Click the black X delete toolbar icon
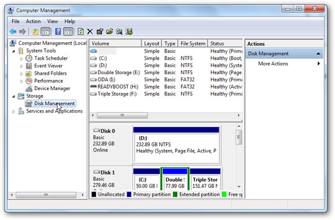 point(90,31)
